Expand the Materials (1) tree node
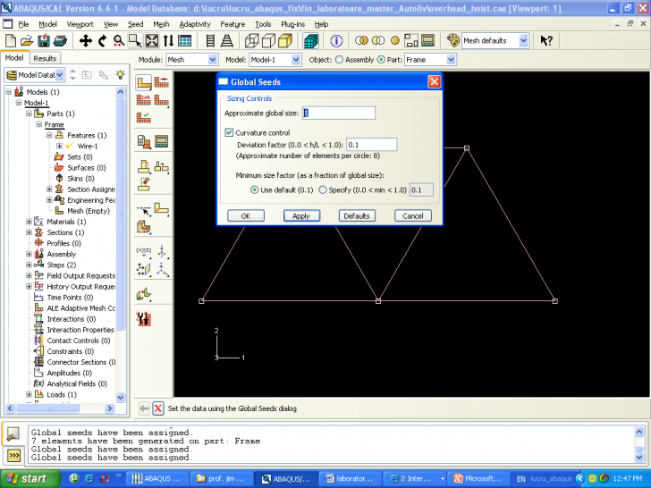Image resolution: width=651 pixels, height=488 pixels. [29, 222]
